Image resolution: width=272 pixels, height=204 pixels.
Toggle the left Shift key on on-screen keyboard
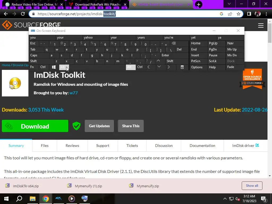41,61
